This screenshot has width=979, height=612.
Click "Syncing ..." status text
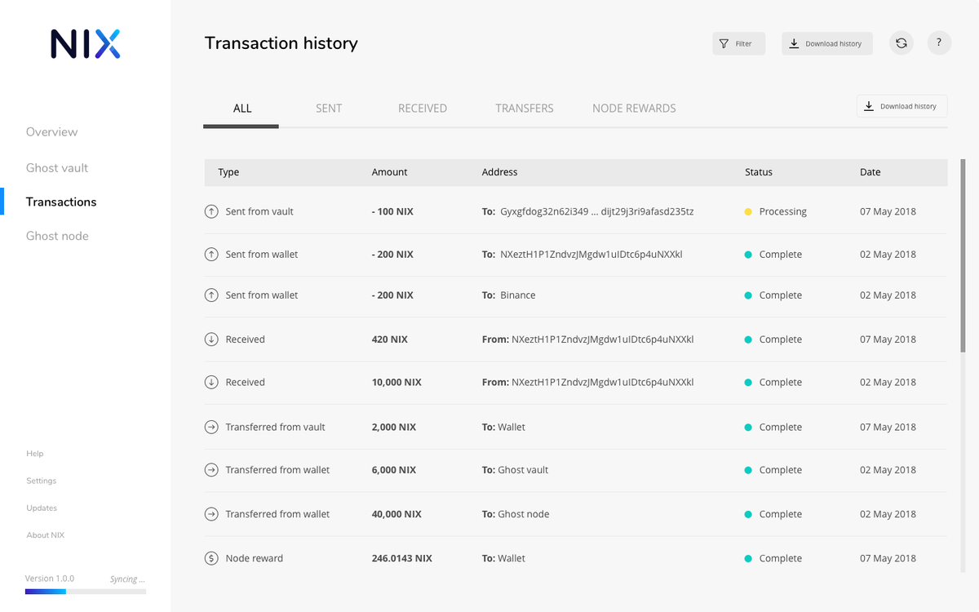click(127, 579)
